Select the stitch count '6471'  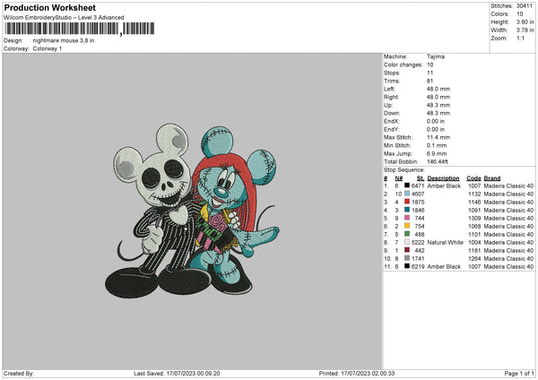tap(418, 186)
